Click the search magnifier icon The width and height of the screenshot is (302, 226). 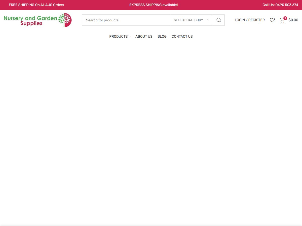click(219, 20)
